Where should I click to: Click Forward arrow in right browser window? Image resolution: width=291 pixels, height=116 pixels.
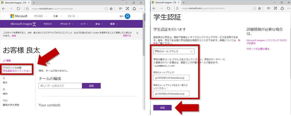pyautogui.click(x=161, y=8)
